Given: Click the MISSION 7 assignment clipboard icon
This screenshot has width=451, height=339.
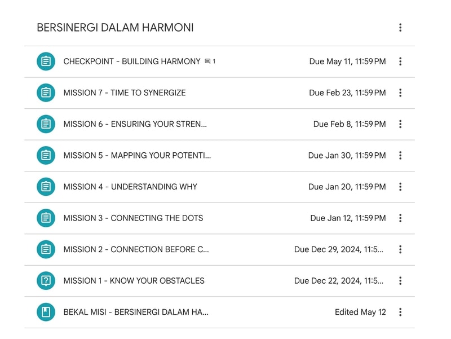Looking at the screenshot, I should tap(46, 93).
